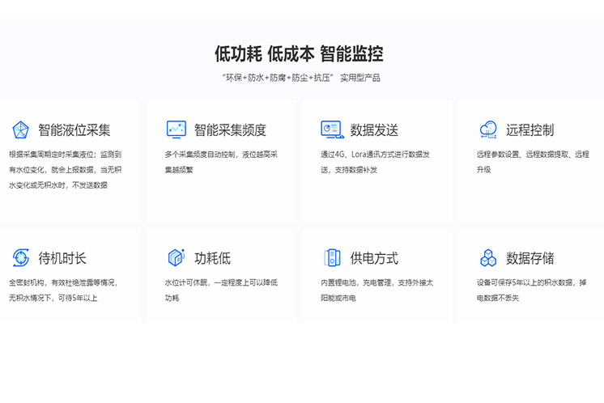Viewport: 604px width, 403px height.
Task: Click the stacked cubes icon beside 数据存储
Action: pos(488,258)
